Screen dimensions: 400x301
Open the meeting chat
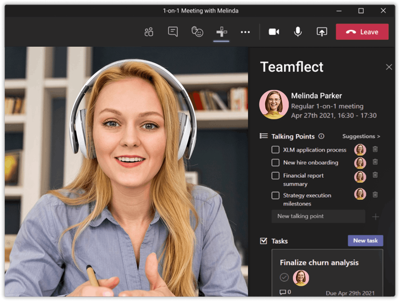click(172, 32)
